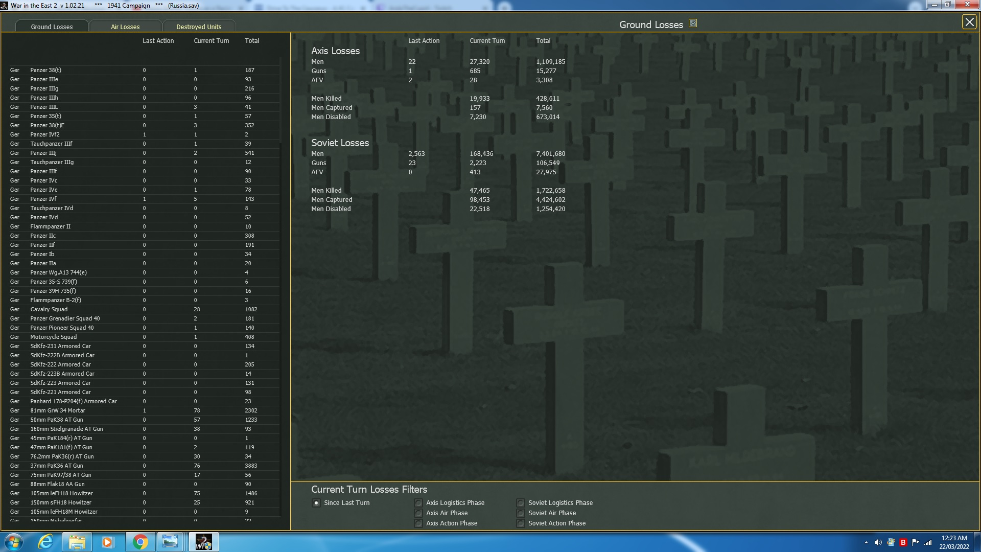
Task: Select the Since Last Turn filter
Action: pyautogui.click(x=316, y=503)
